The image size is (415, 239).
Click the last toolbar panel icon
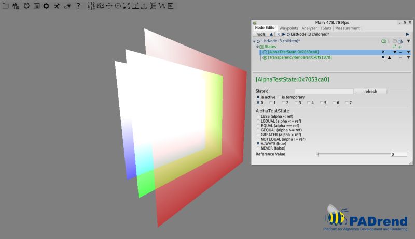pyautogui.click(x=171, y=6)
